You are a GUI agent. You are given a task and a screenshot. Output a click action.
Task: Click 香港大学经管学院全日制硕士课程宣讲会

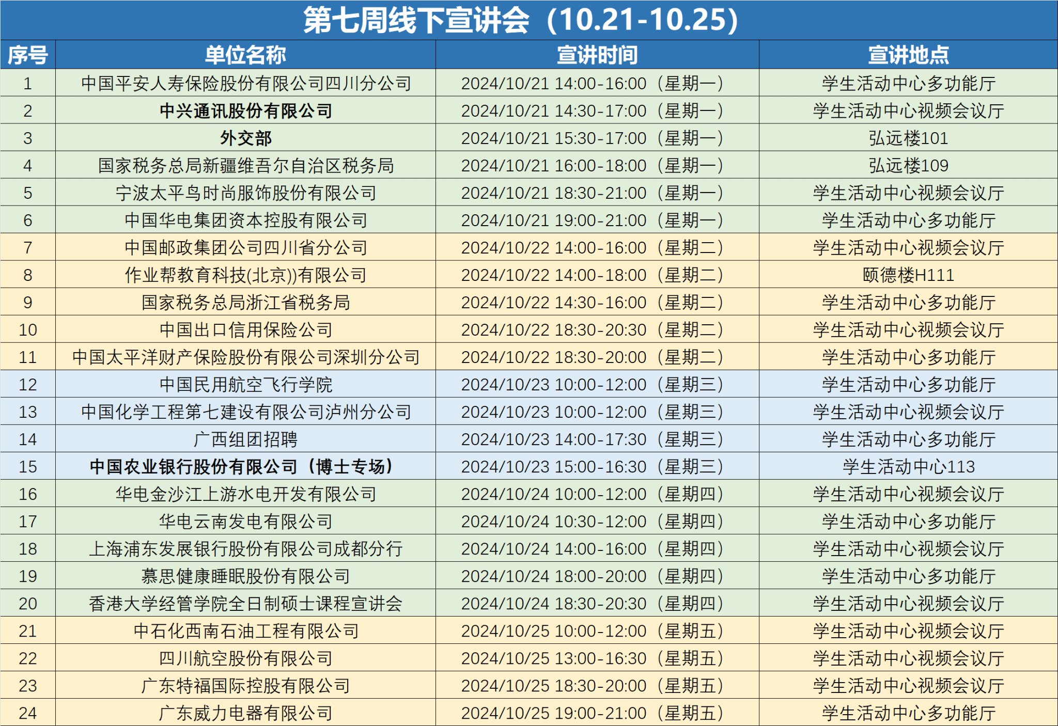[x=246, y=603]
